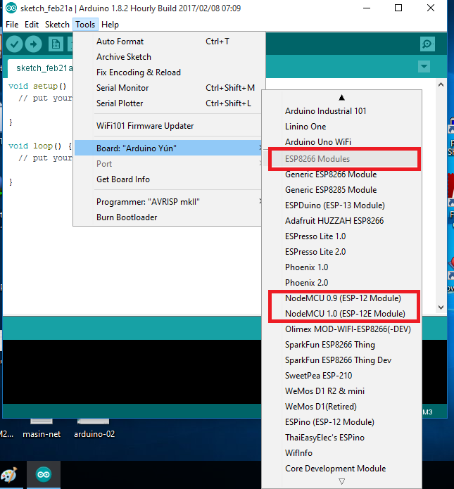Screen dimensions: 454x489
Task: Select Auto Format menu entry
Action: pos(168,42)
